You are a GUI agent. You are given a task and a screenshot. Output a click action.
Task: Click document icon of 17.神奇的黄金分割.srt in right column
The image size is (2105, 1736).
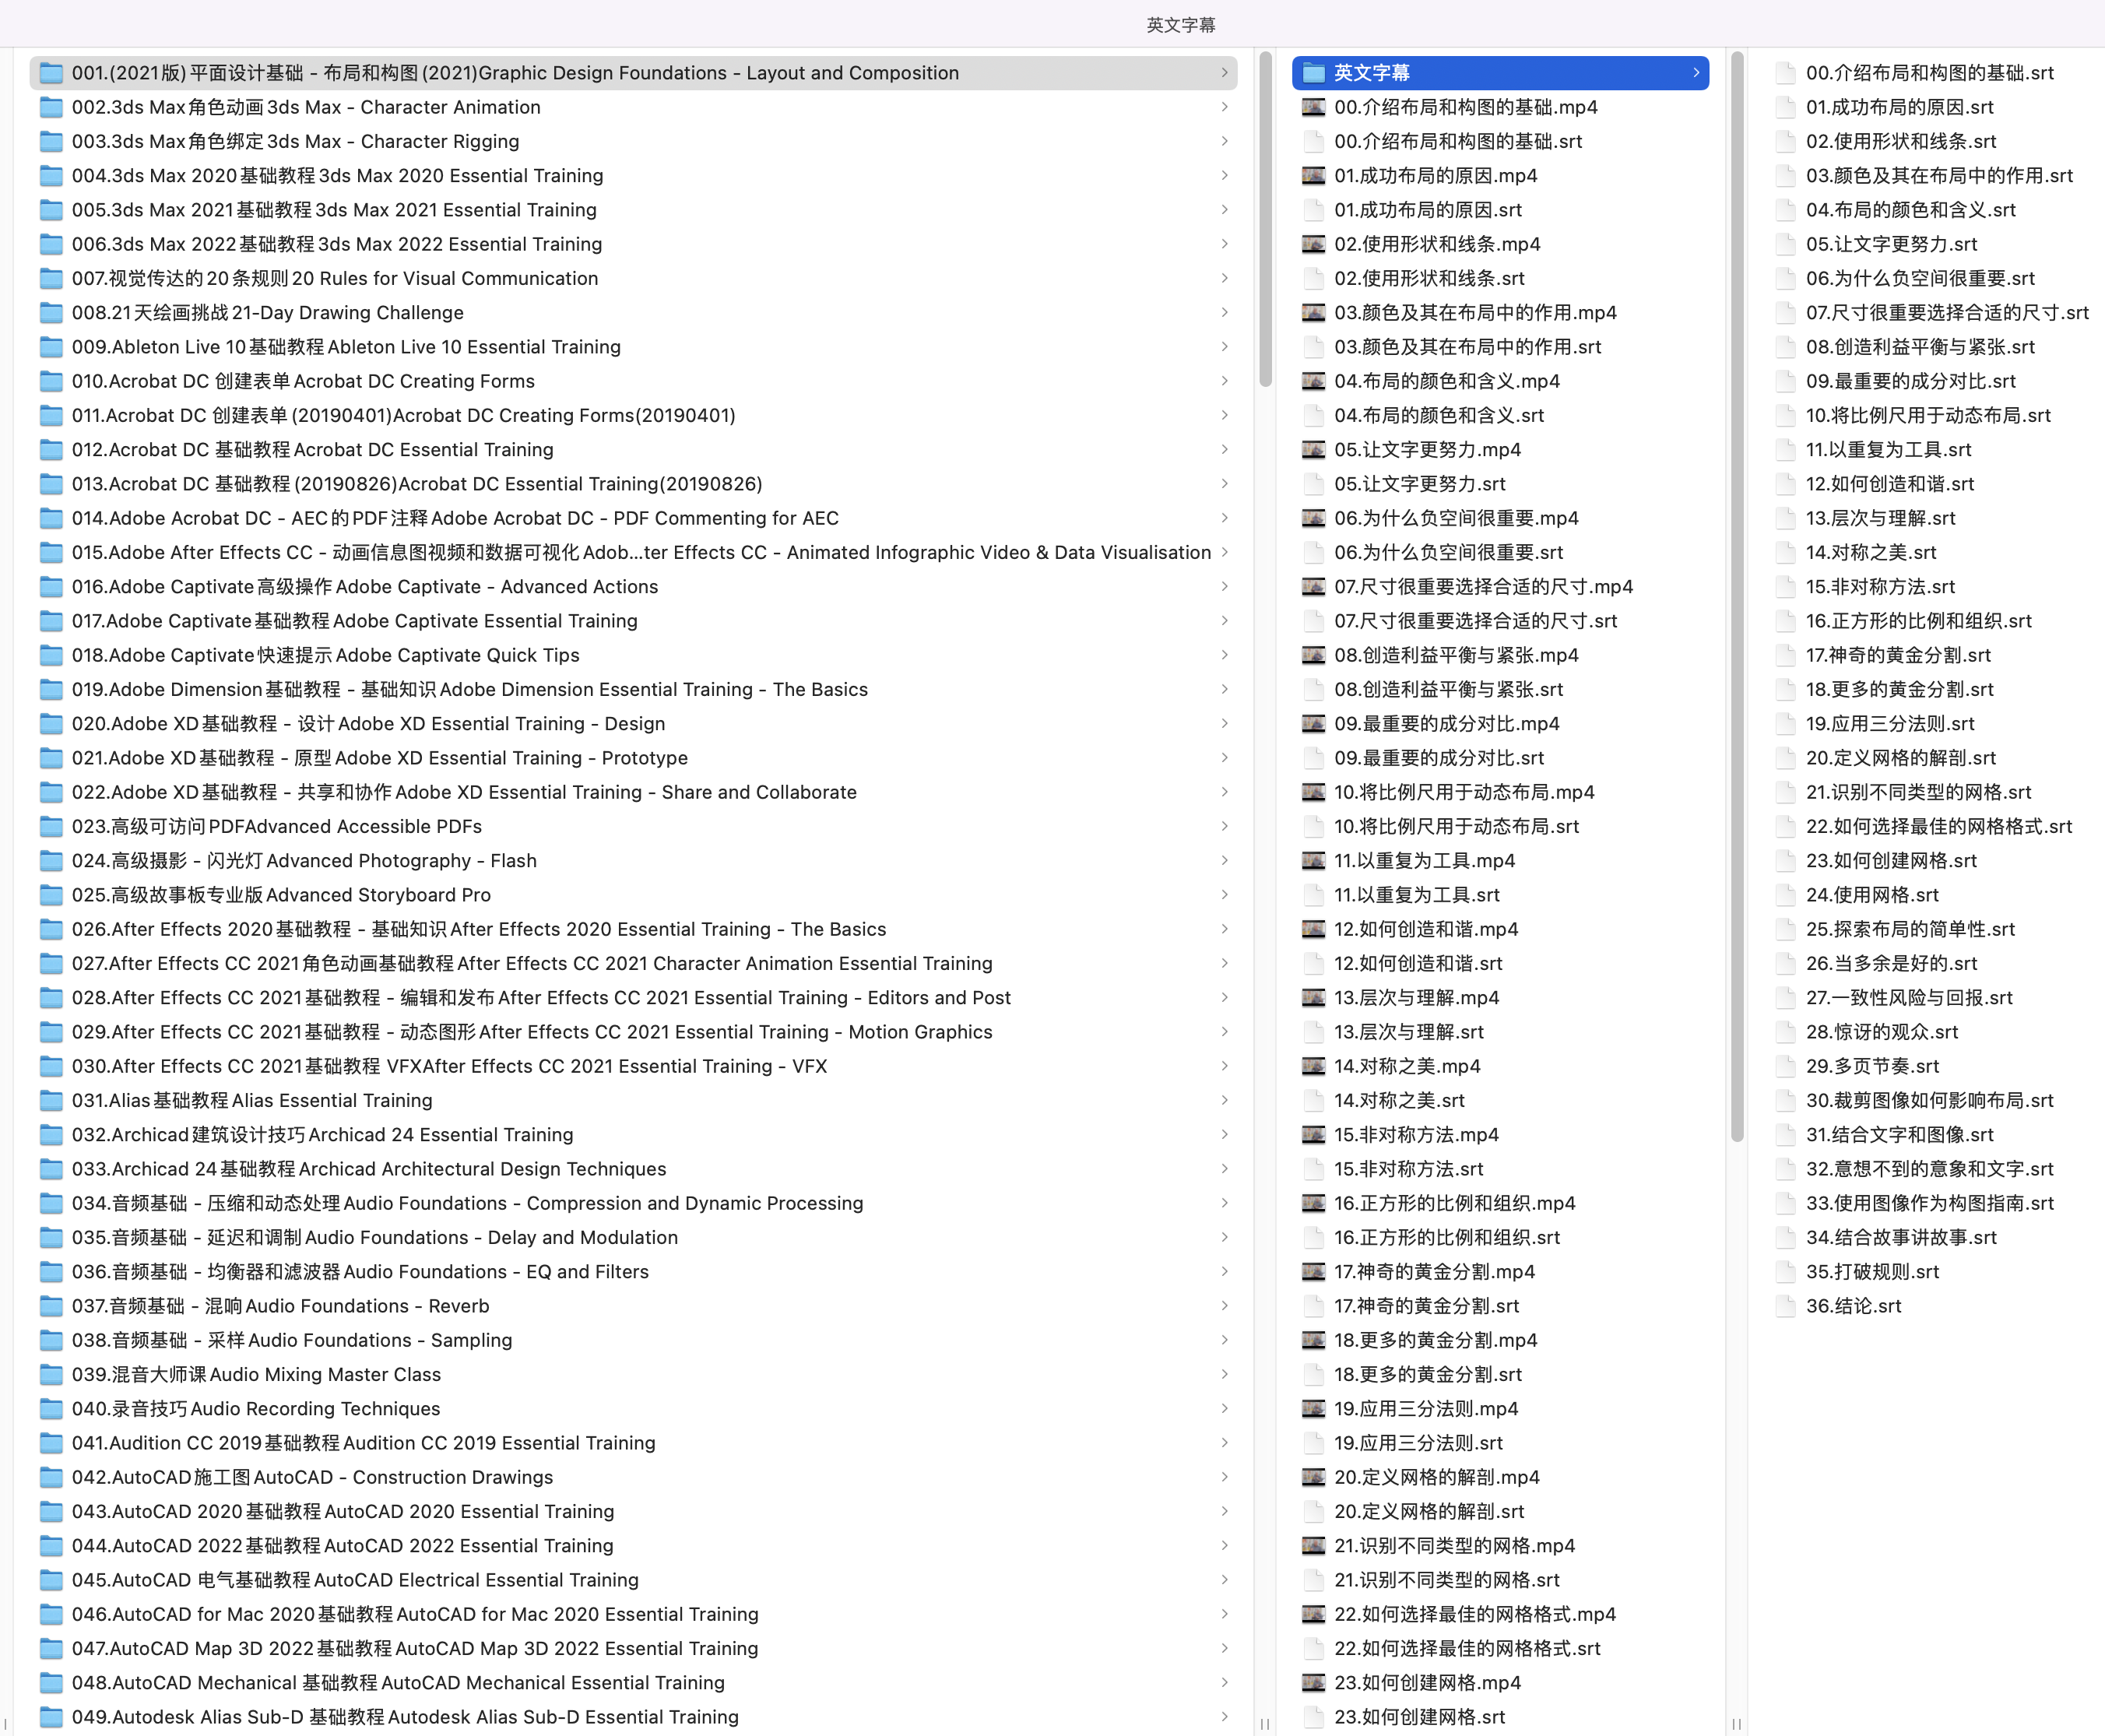click(1785, 655)
